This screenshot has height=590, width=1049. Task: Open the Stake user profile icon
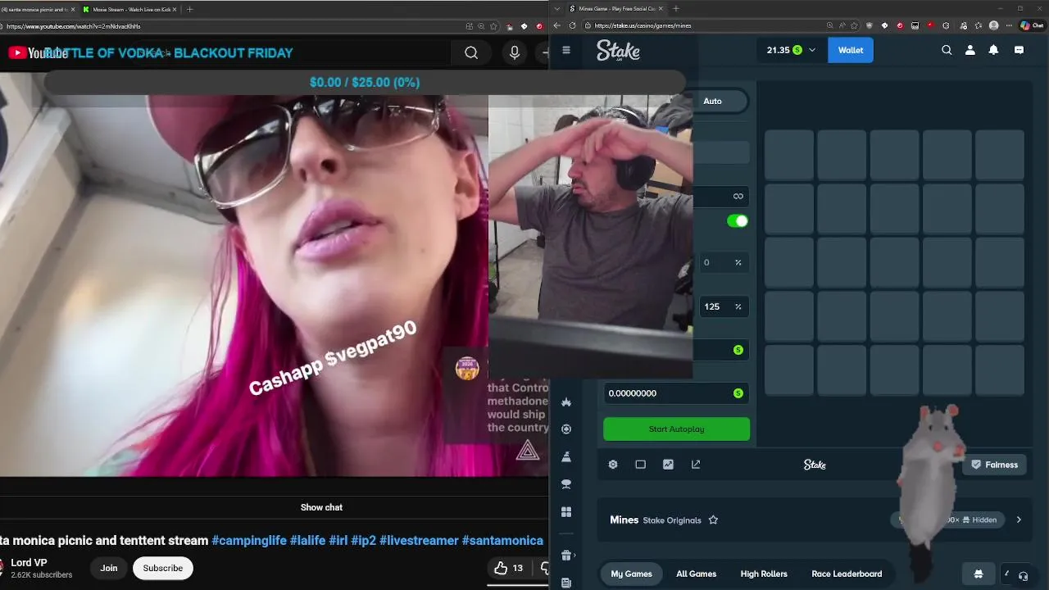point(970,50)
